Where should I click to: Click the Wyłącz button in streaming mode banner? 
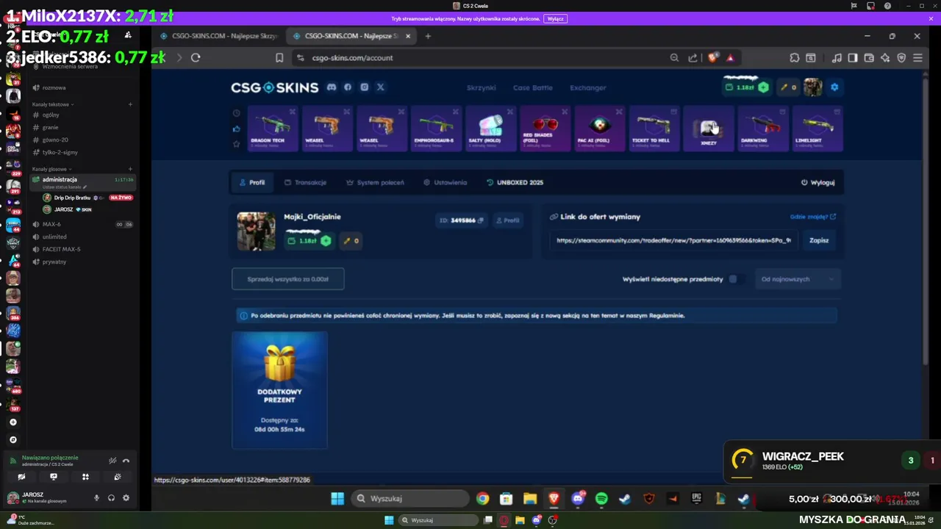[556, 19]
